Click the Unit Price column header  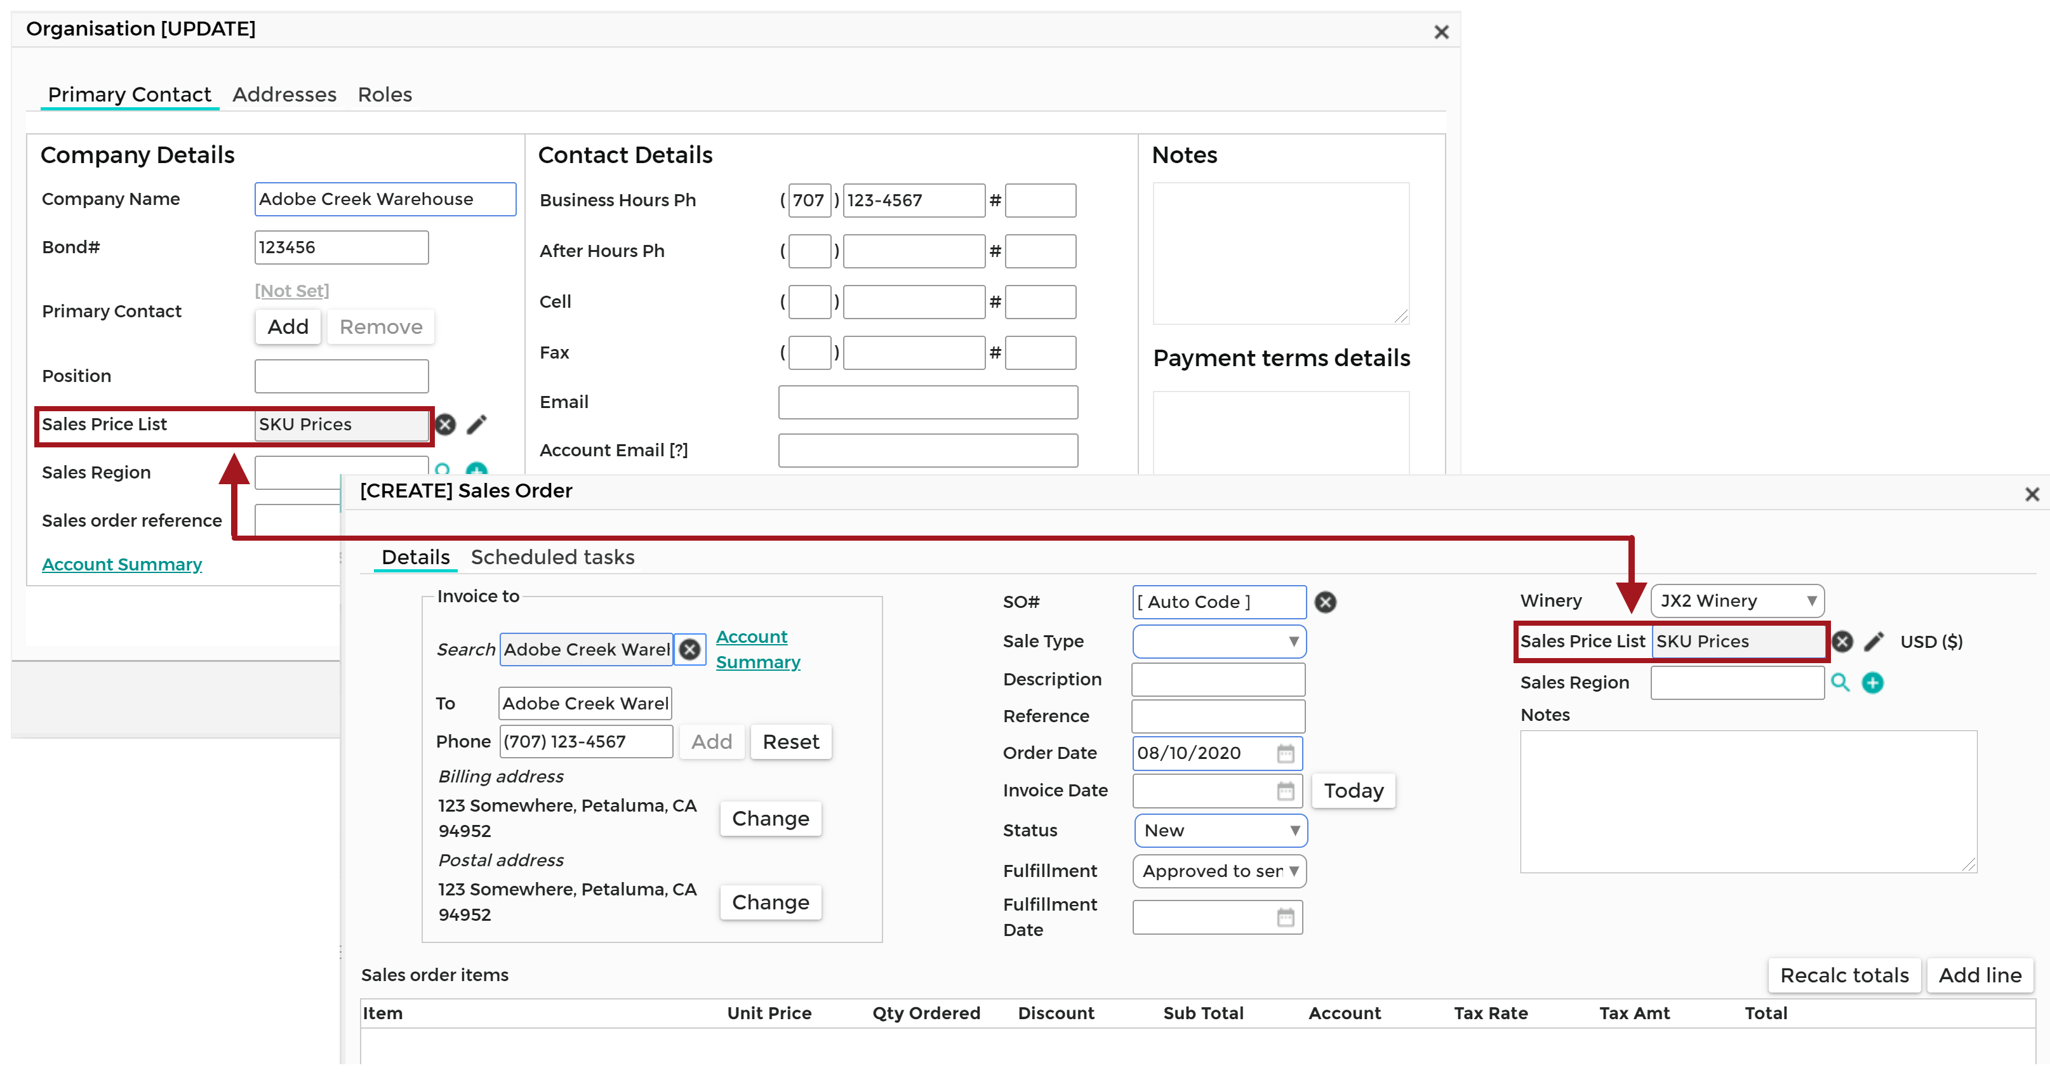coord(769,1013)
